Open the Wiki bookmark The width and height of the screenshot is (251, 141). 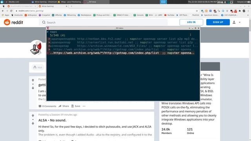point(149,15)
